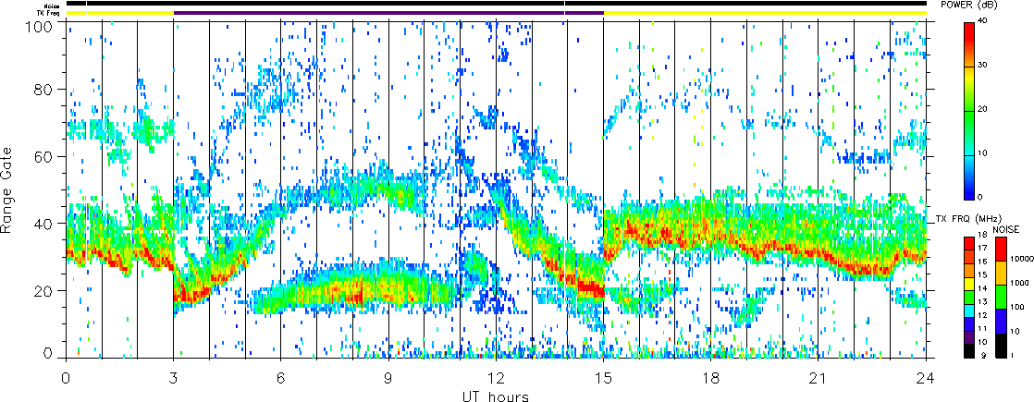This screenshot has height=402, width=1034.
Task: Click the black Noise bar above the plot
Action: tap(496, 4)
